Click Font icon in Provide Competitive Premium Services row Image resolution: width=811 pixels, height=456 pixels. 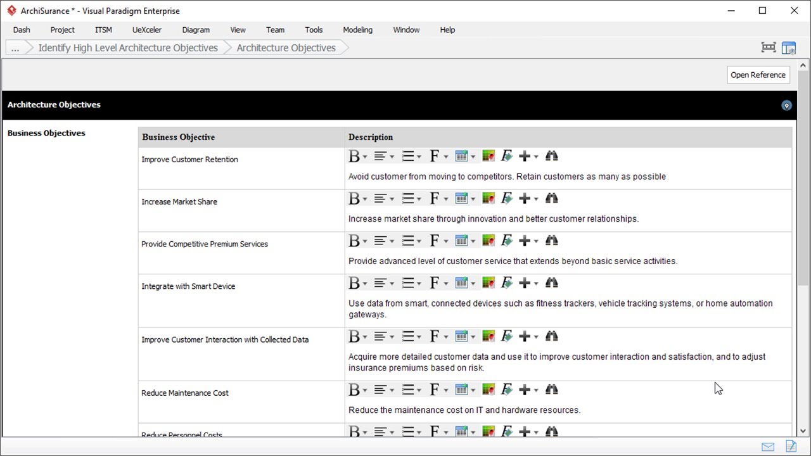point(435,241)
